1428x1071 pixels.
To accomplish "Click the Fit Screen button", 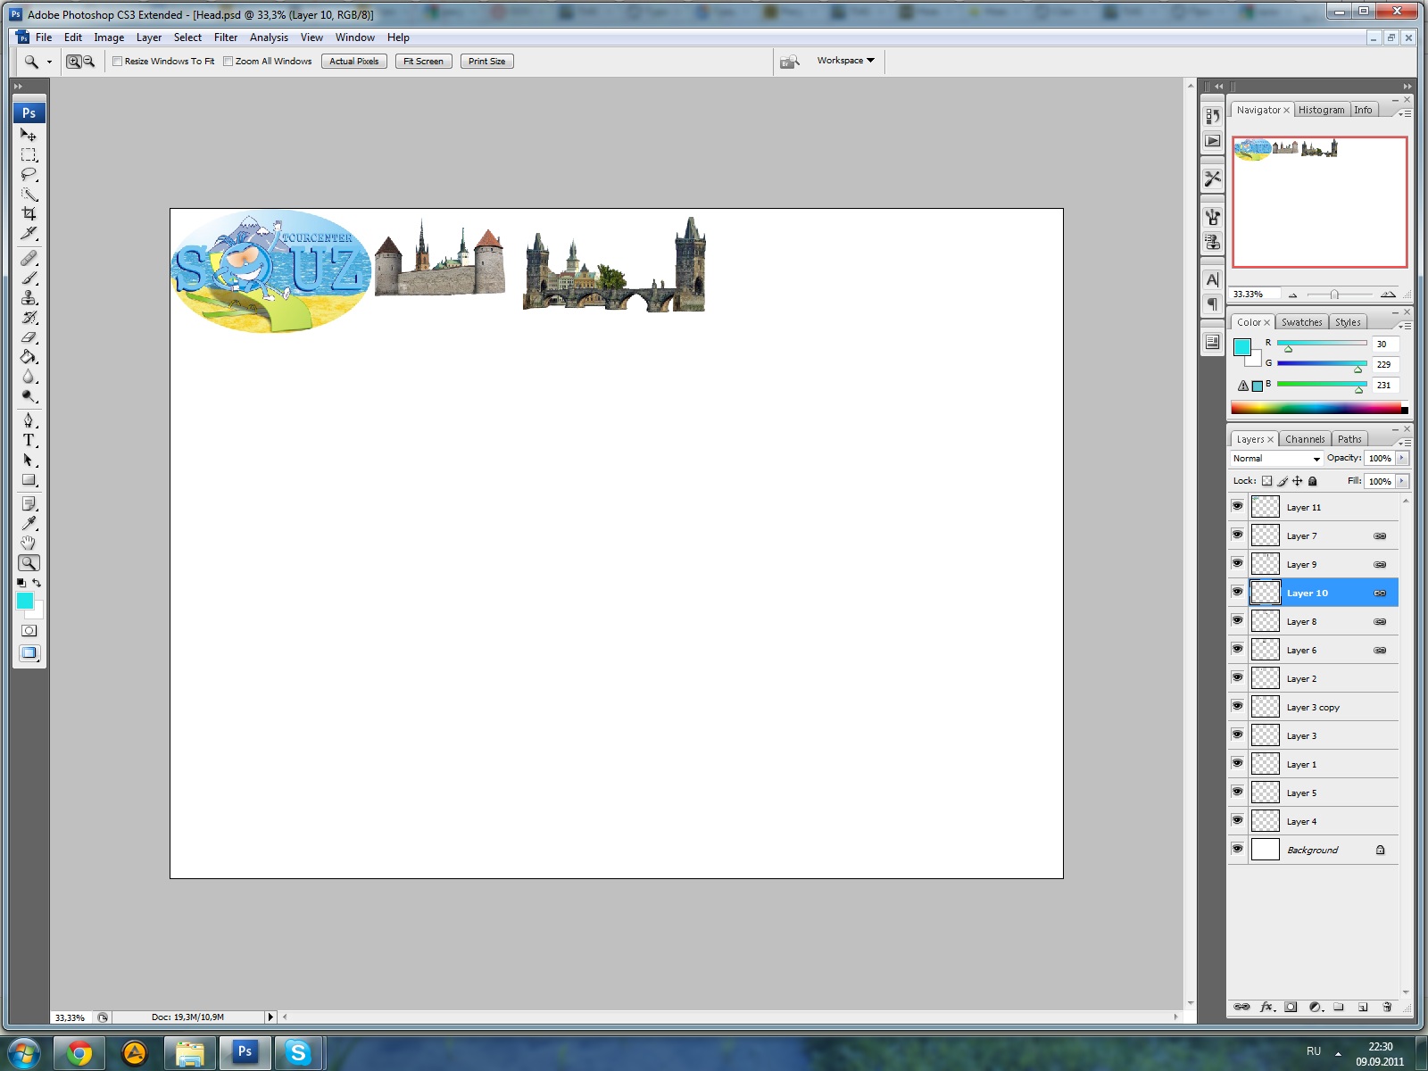I will pyautogui.click(x=423, y=62).
